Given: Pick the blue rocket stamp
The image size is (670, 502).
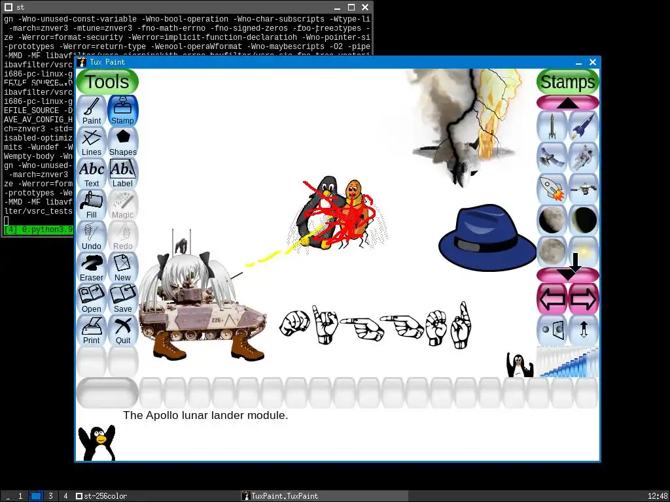Looking at the screenshot, I should 583,126.
